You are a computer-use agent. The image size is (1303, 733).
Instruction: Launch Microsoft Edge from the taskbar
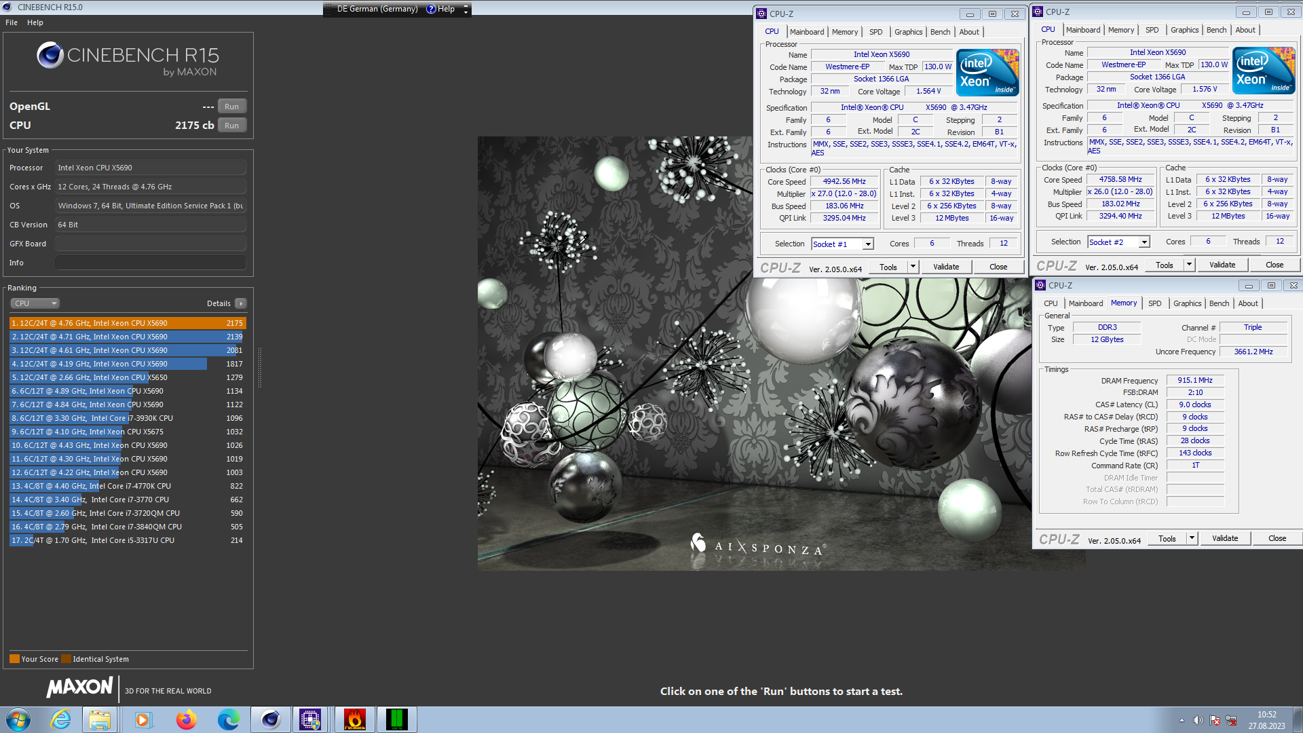click(228, 719)
